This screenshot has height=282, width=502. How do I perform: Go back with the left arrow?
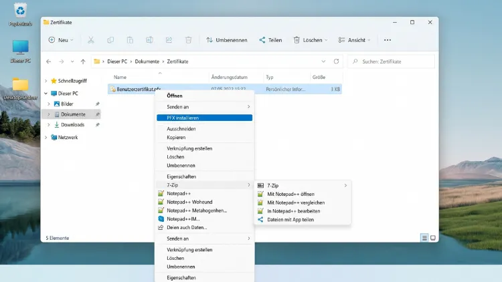coord(49,61)
